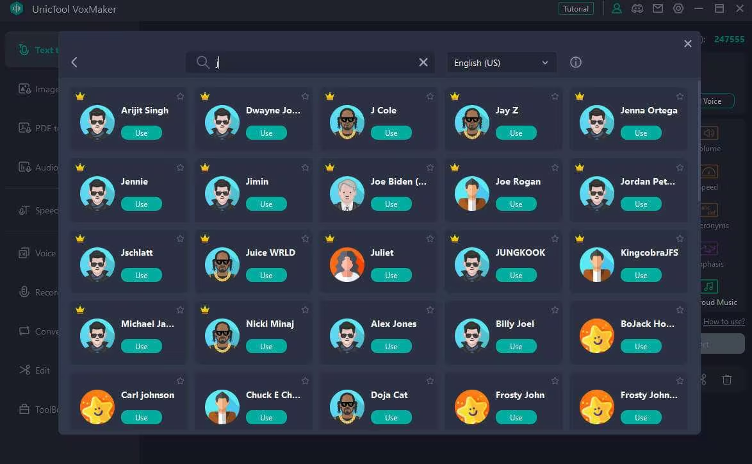Image resolution: width=752 pixels, height=464 pixels.
Task: Use the Nicki Minaj voice
Action: [x=266, y=347]
